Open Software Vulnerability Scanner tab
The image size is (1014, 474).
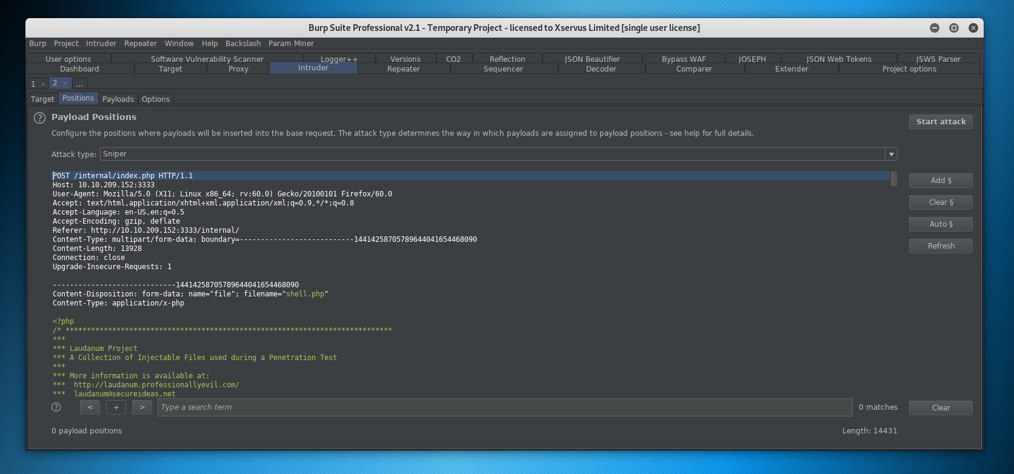(x=207, y=59)
